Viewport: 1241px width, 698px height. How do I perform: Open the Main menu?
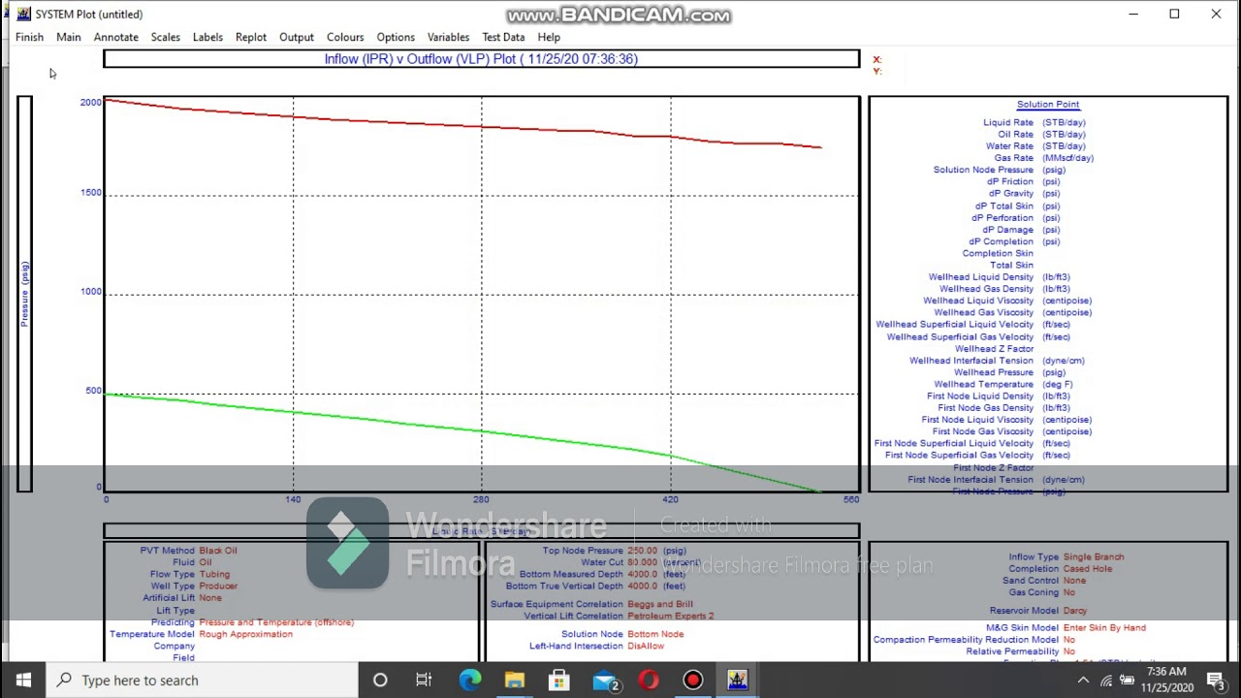coord(68,37)
